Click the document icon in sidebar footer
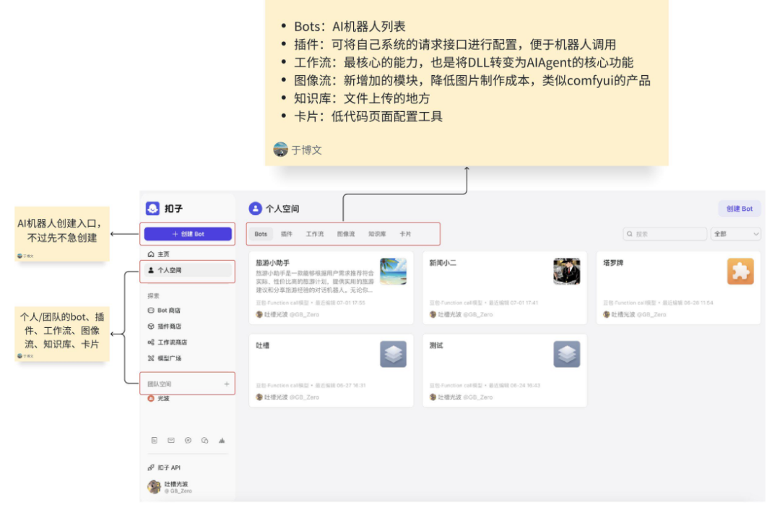The width and height of the screenshot is (780, 510). (155, 441)
